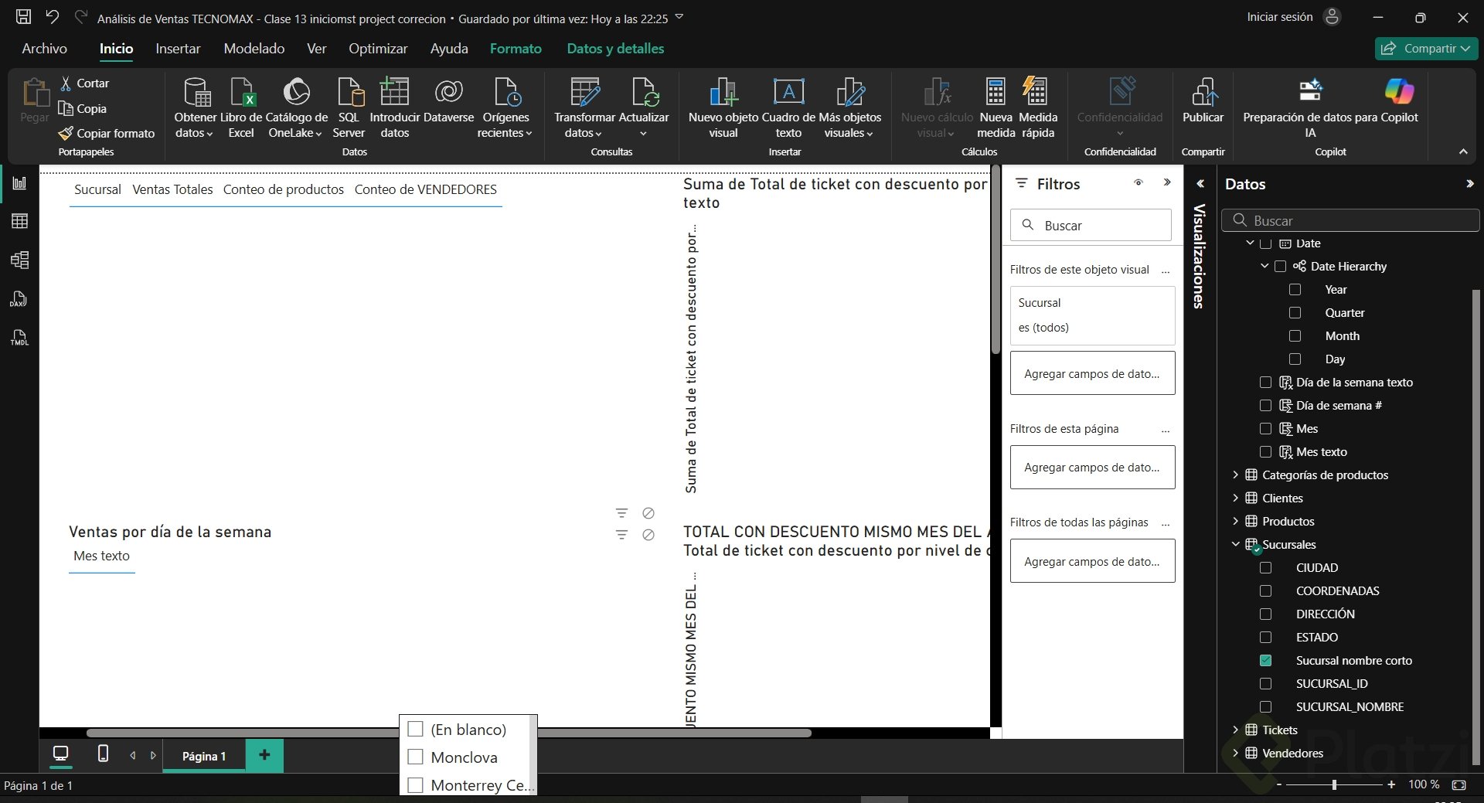Add a new page with plus button

click(264, 755)
